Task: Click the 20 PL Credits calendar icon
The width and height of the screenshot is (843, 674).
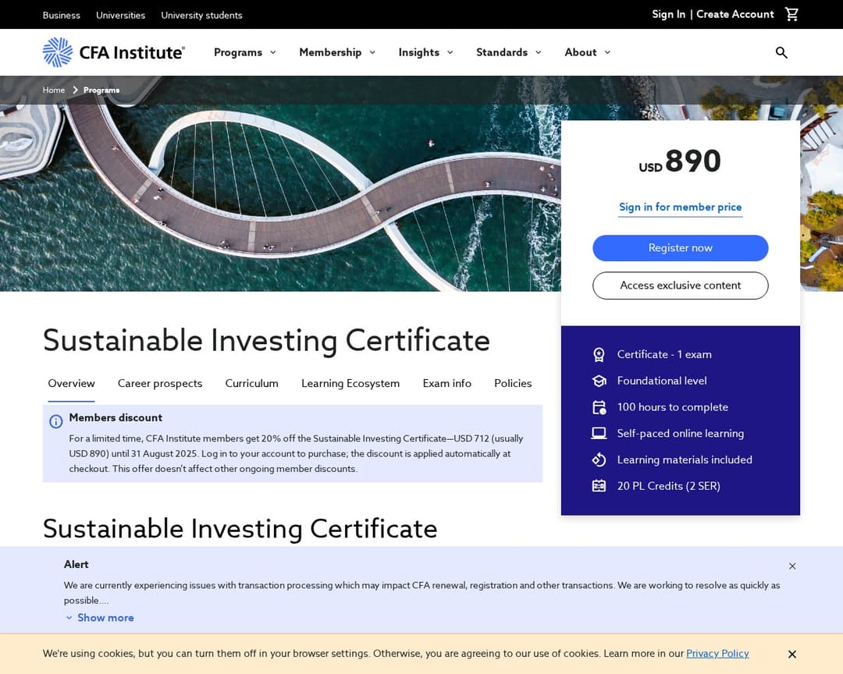Action: point(599,485)
